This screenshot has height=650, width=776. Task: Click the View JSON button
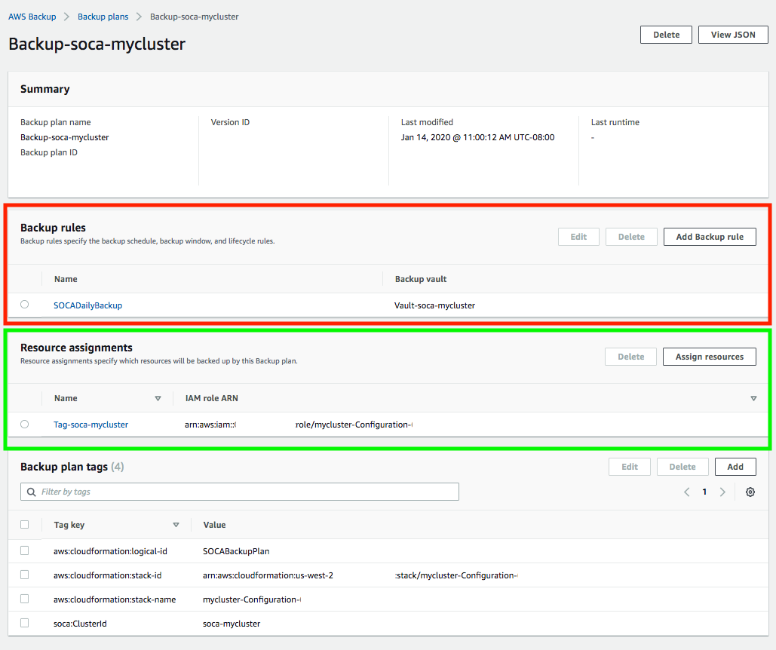click(x=732, y=35)
